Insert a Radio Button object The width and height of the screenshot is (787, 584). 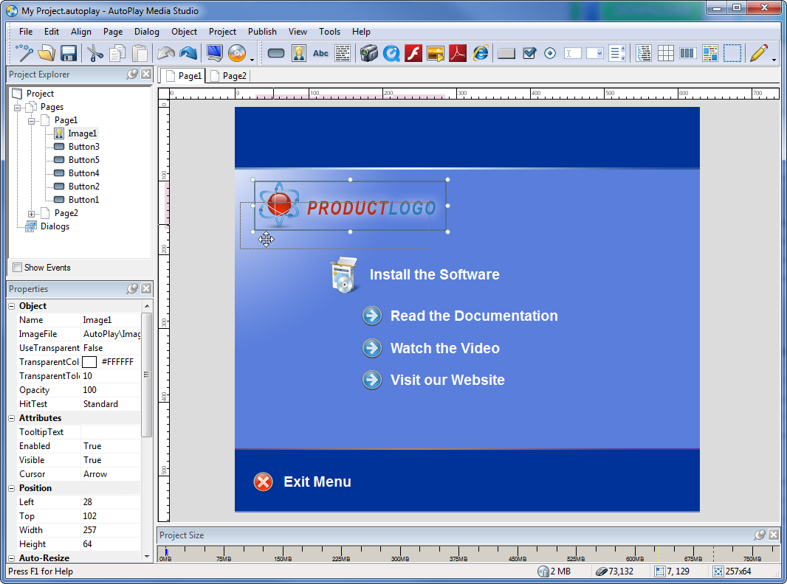tap(550, 53)
